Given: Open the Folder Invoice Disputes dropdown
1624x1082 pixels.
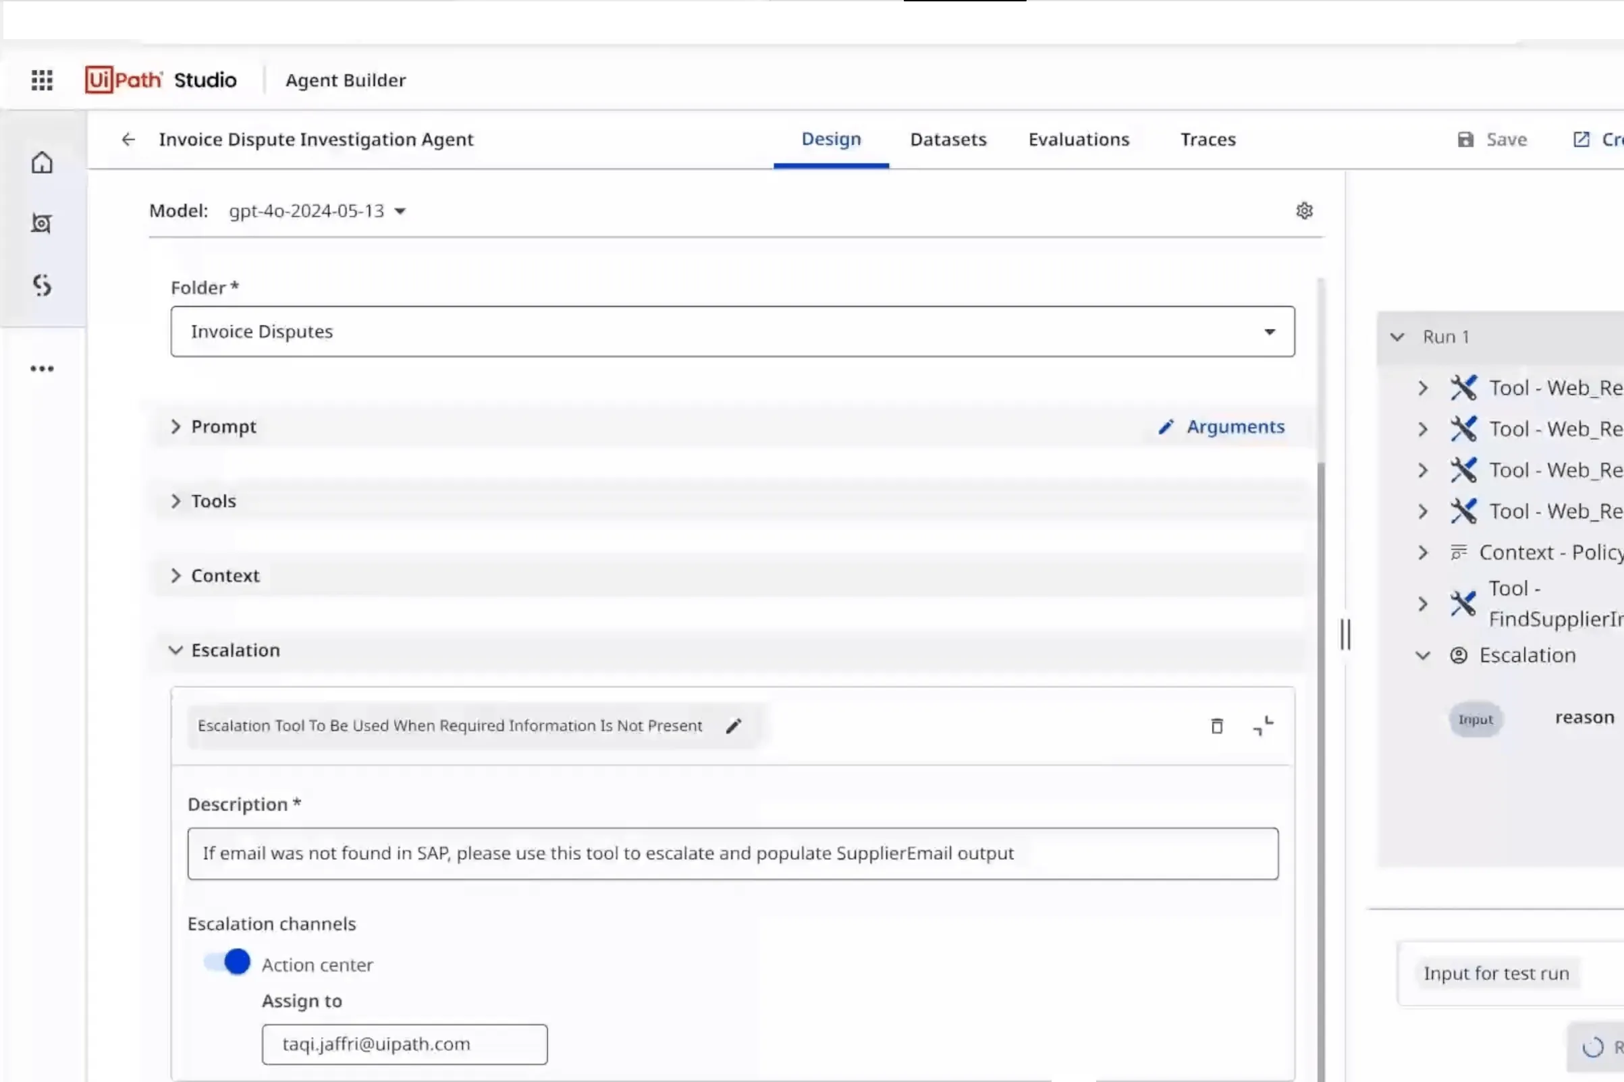Looking at the screenshot, I should tap(732, 332).
